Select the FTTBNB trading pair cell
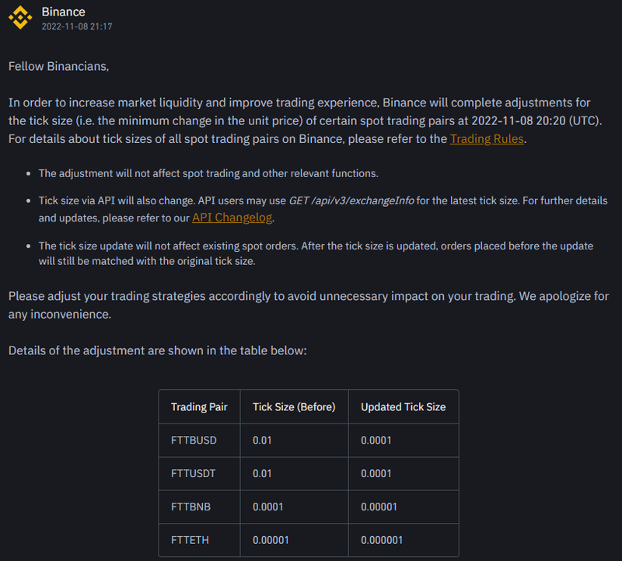The height and width of the screenshot is (561, 622). pos(190,507)
